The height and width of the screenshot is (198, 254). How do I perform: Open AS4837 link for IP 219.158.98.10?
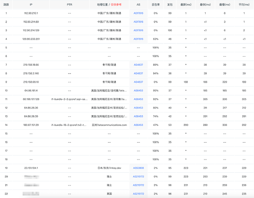(139, 82)
